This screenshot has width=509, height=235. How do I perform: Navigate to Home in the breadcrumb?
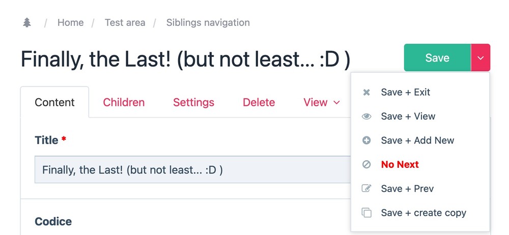[70, 23]
